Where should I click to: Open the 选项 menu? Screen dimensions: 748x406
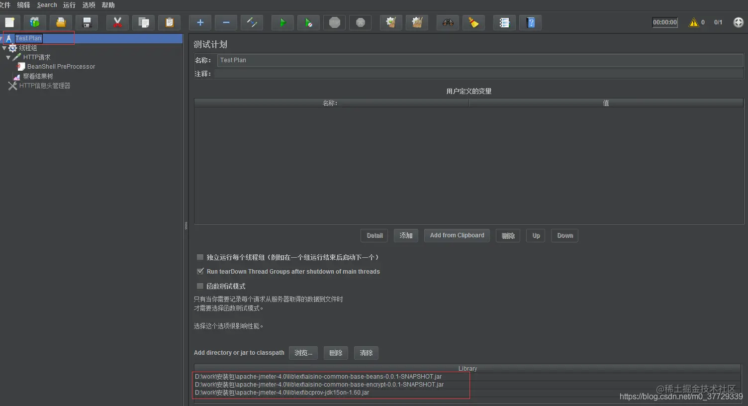[x=89, y=5]
